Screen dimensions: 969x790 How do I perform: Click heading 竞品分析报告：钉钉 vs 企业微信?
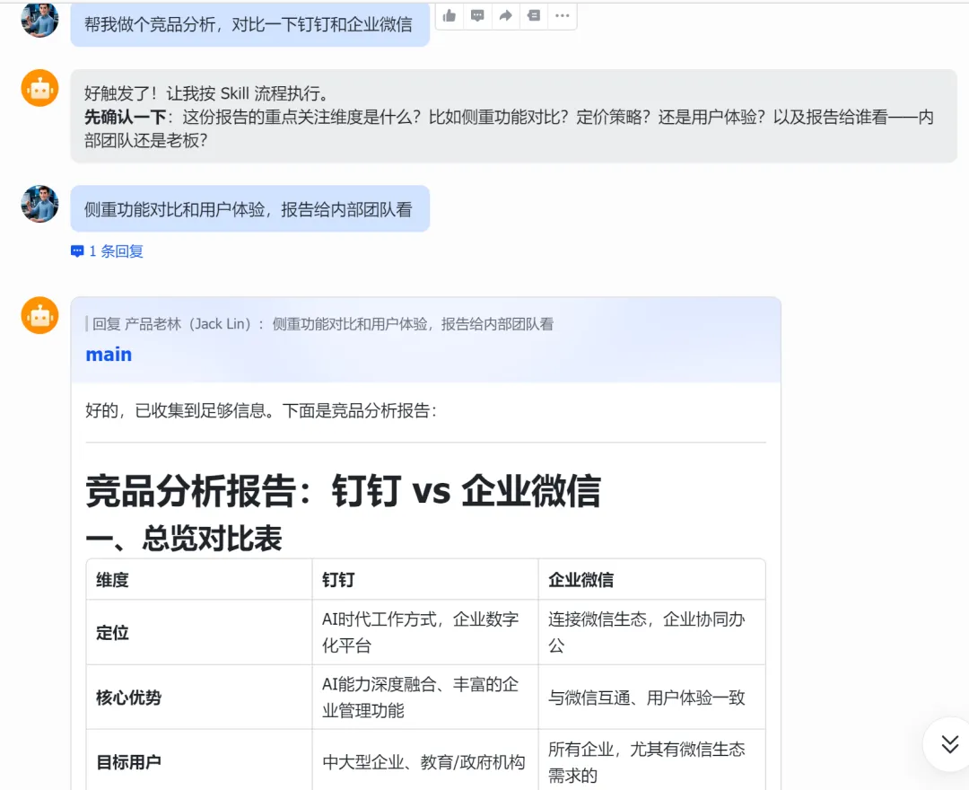click(343, 491)
